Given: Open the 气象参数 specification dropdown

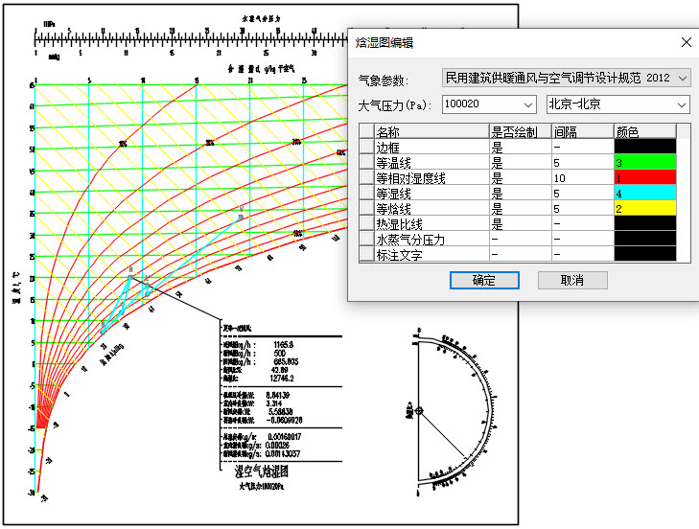Looking at the screenshot, I should [x=566, y=78].
